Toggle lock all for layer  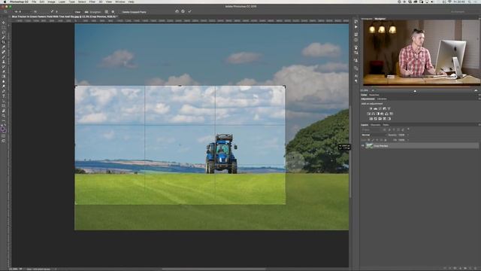(386, 140)
